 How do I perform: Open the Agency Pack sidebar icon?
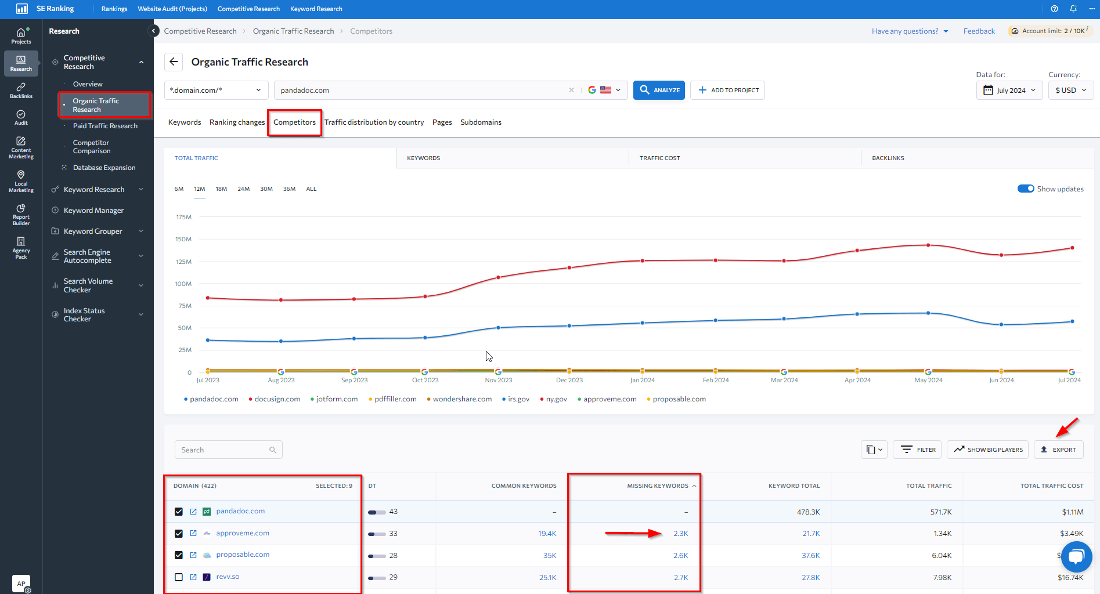coord(21,248)
